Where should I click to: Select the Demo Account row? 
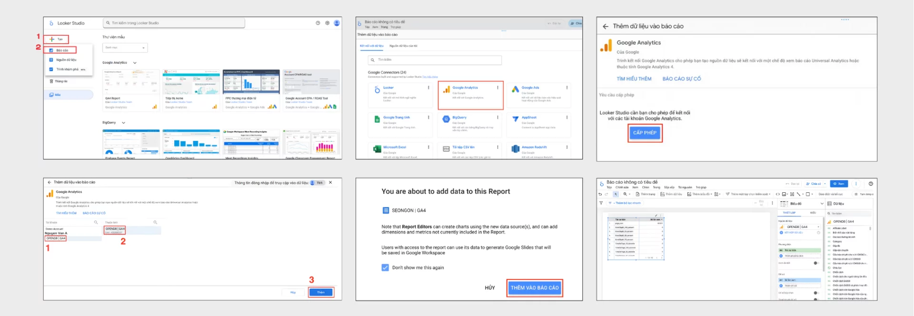73,229
